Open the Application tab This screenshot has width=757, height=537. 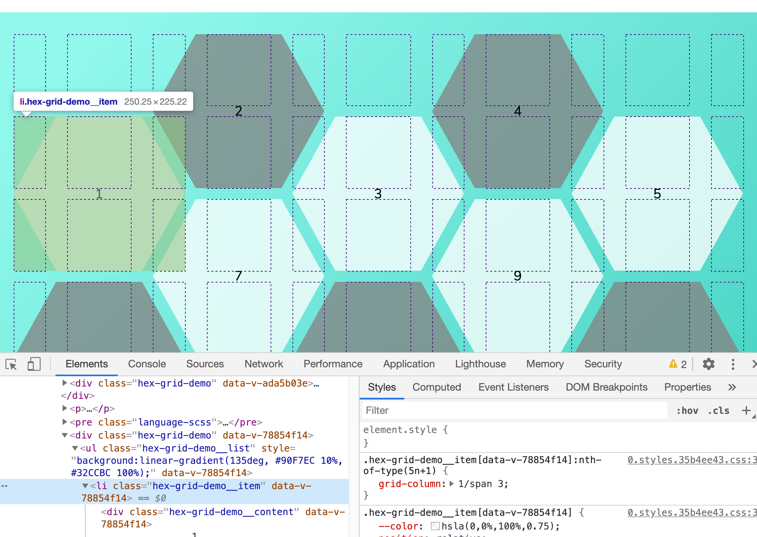[x=409, y=364]
